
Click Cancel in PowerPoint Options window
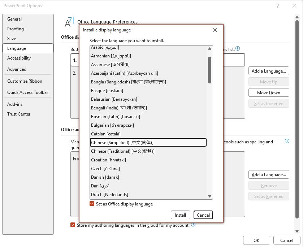287,240
